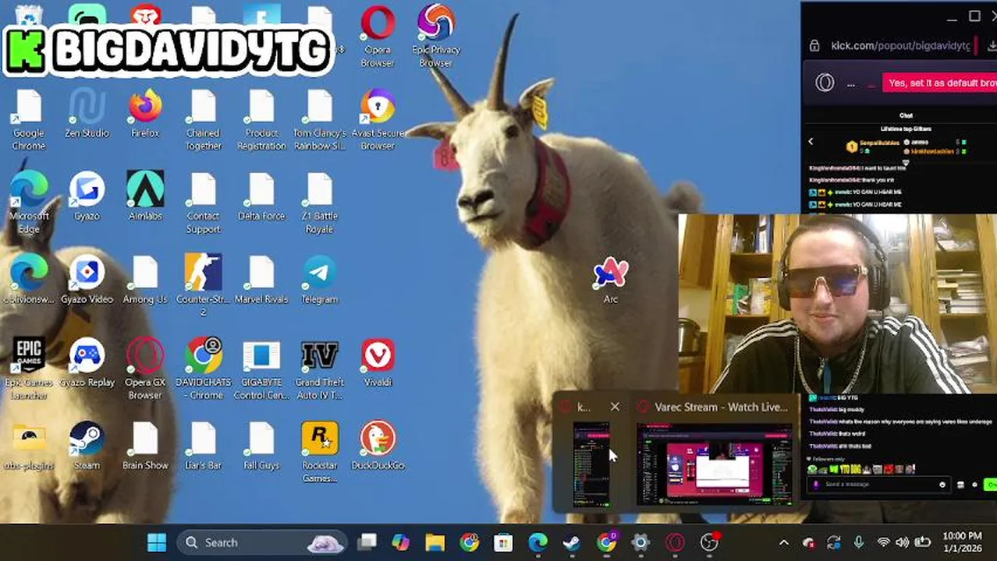Click the taskbar Search box
The image size is (997, 561).
point(262,542)
